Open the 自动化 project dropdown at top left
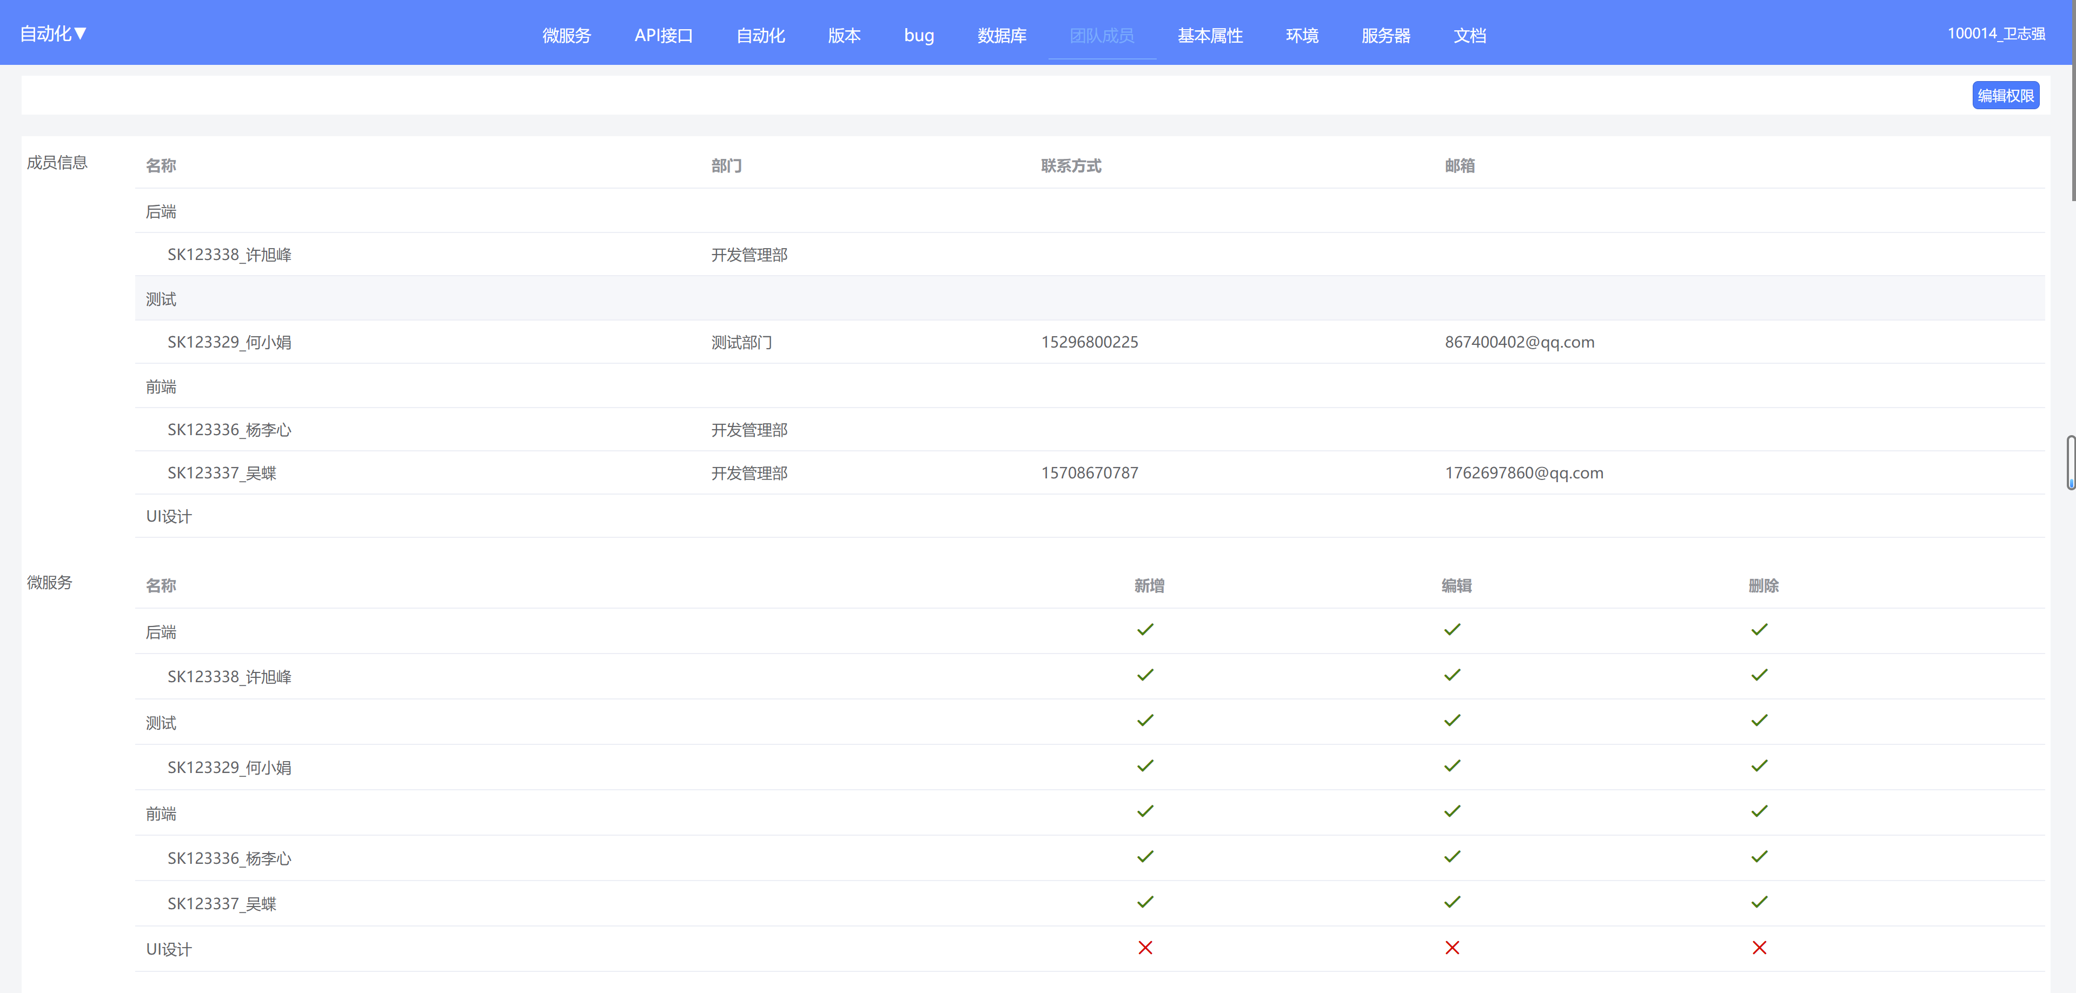 point(53,34)
